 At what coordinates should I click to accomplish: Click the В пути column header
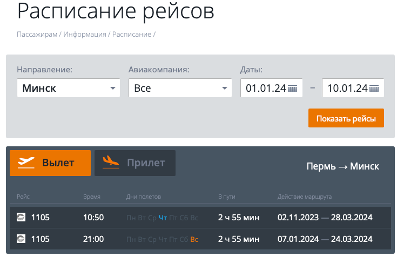pos(227,197)
